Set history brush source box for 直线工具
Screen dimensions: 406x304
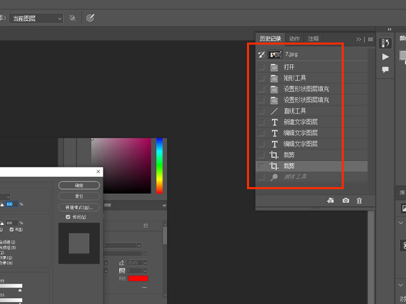[x=261, y=111]
